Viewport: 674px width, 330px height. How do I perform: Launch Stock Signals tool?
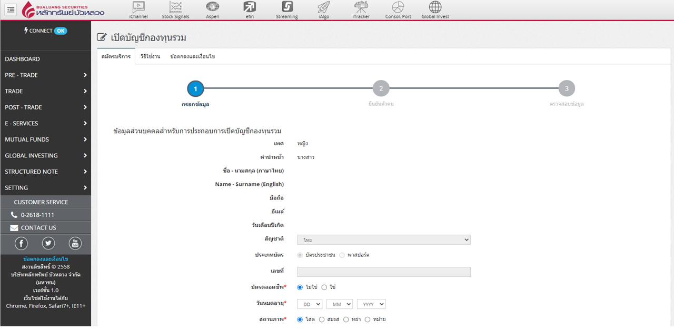pyautogui.click(x=175, y=7)
